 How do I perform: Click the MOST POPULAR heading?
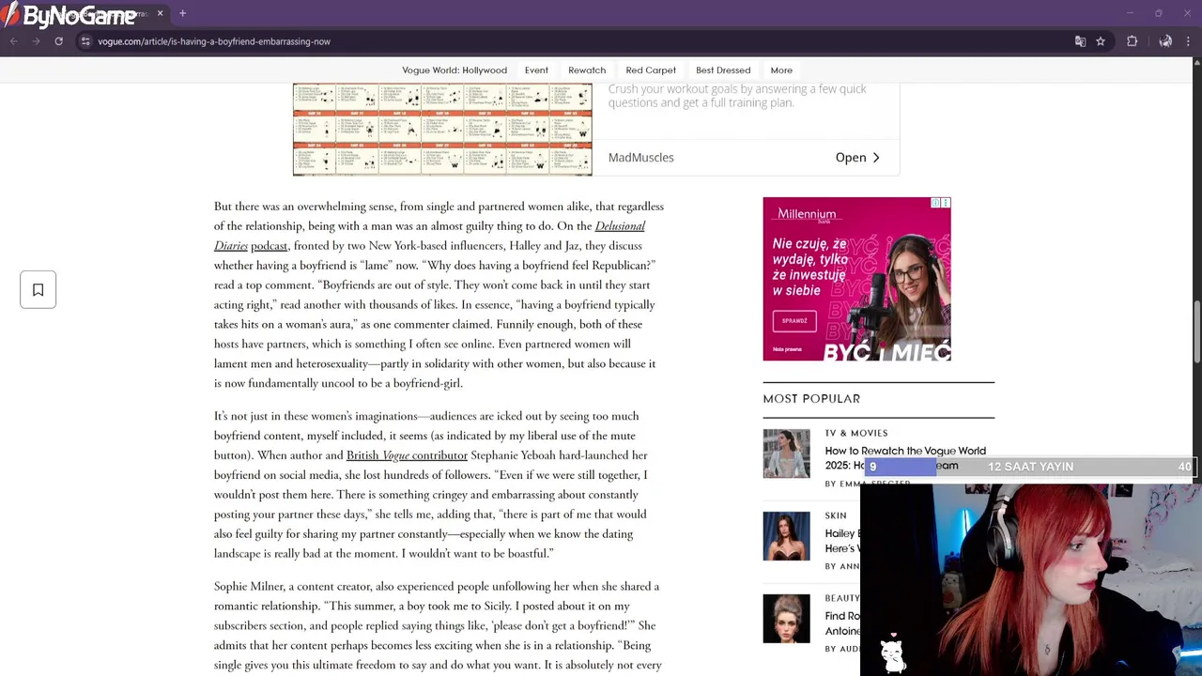point(811,399)
